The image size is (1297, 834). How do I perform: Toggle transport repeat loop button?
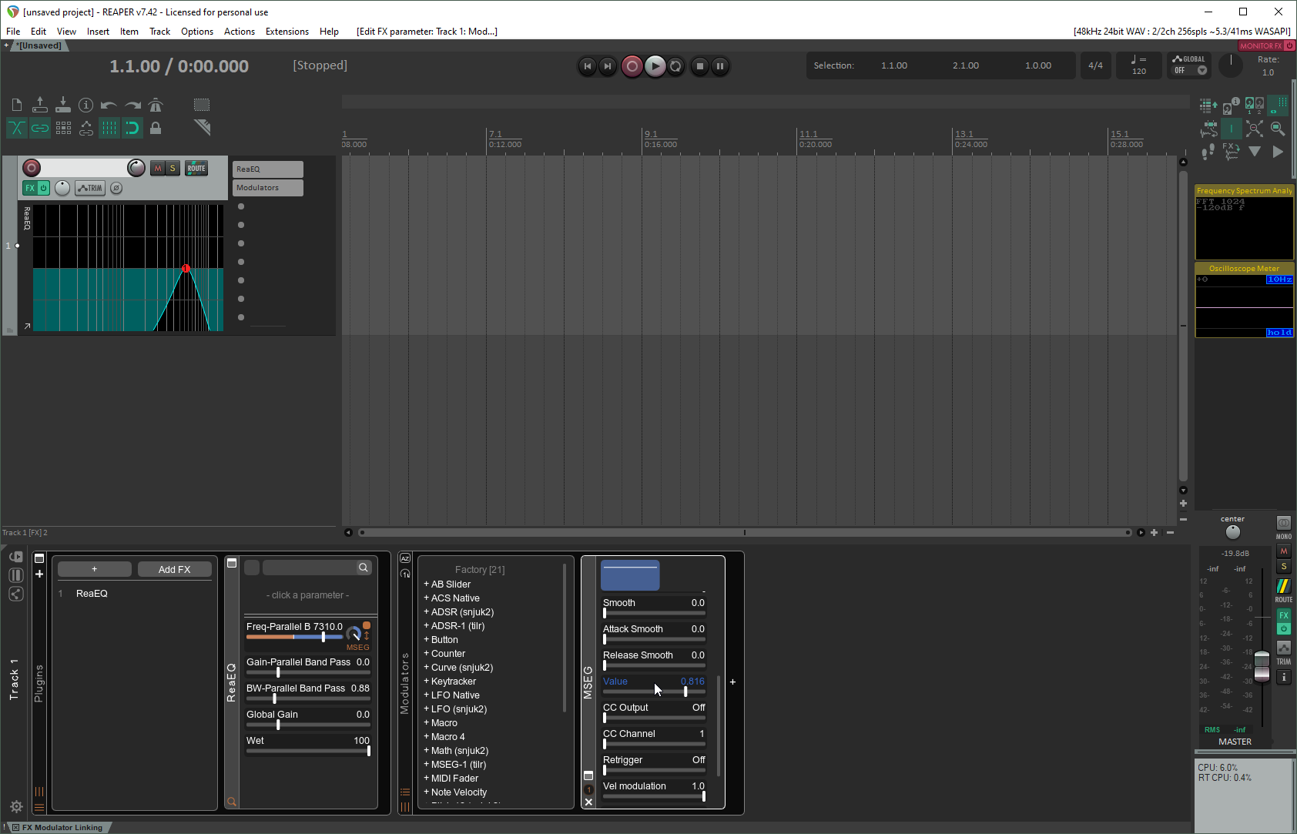pyautogui.click(x=675, y=66)
